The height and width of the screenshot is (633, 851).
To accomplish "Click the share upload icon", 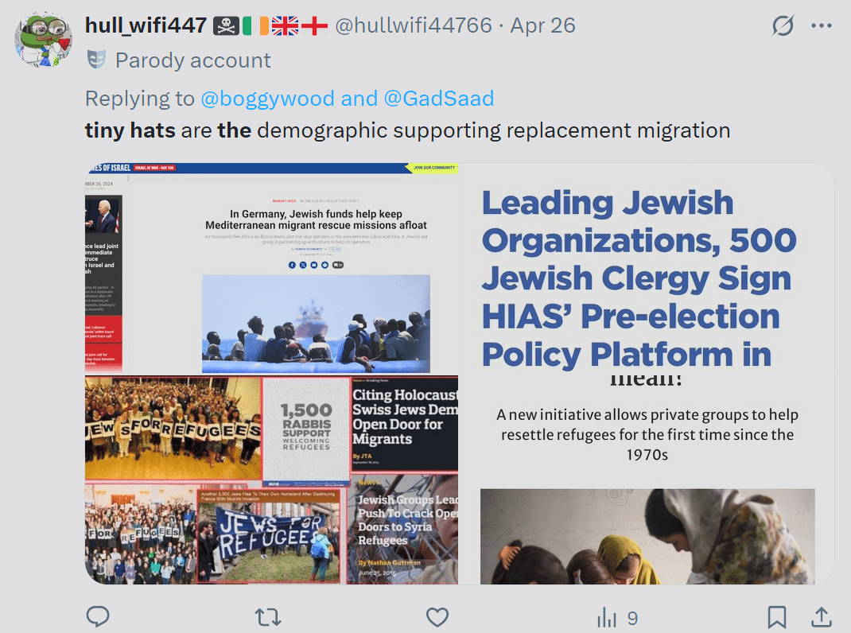I will [822, 617].
